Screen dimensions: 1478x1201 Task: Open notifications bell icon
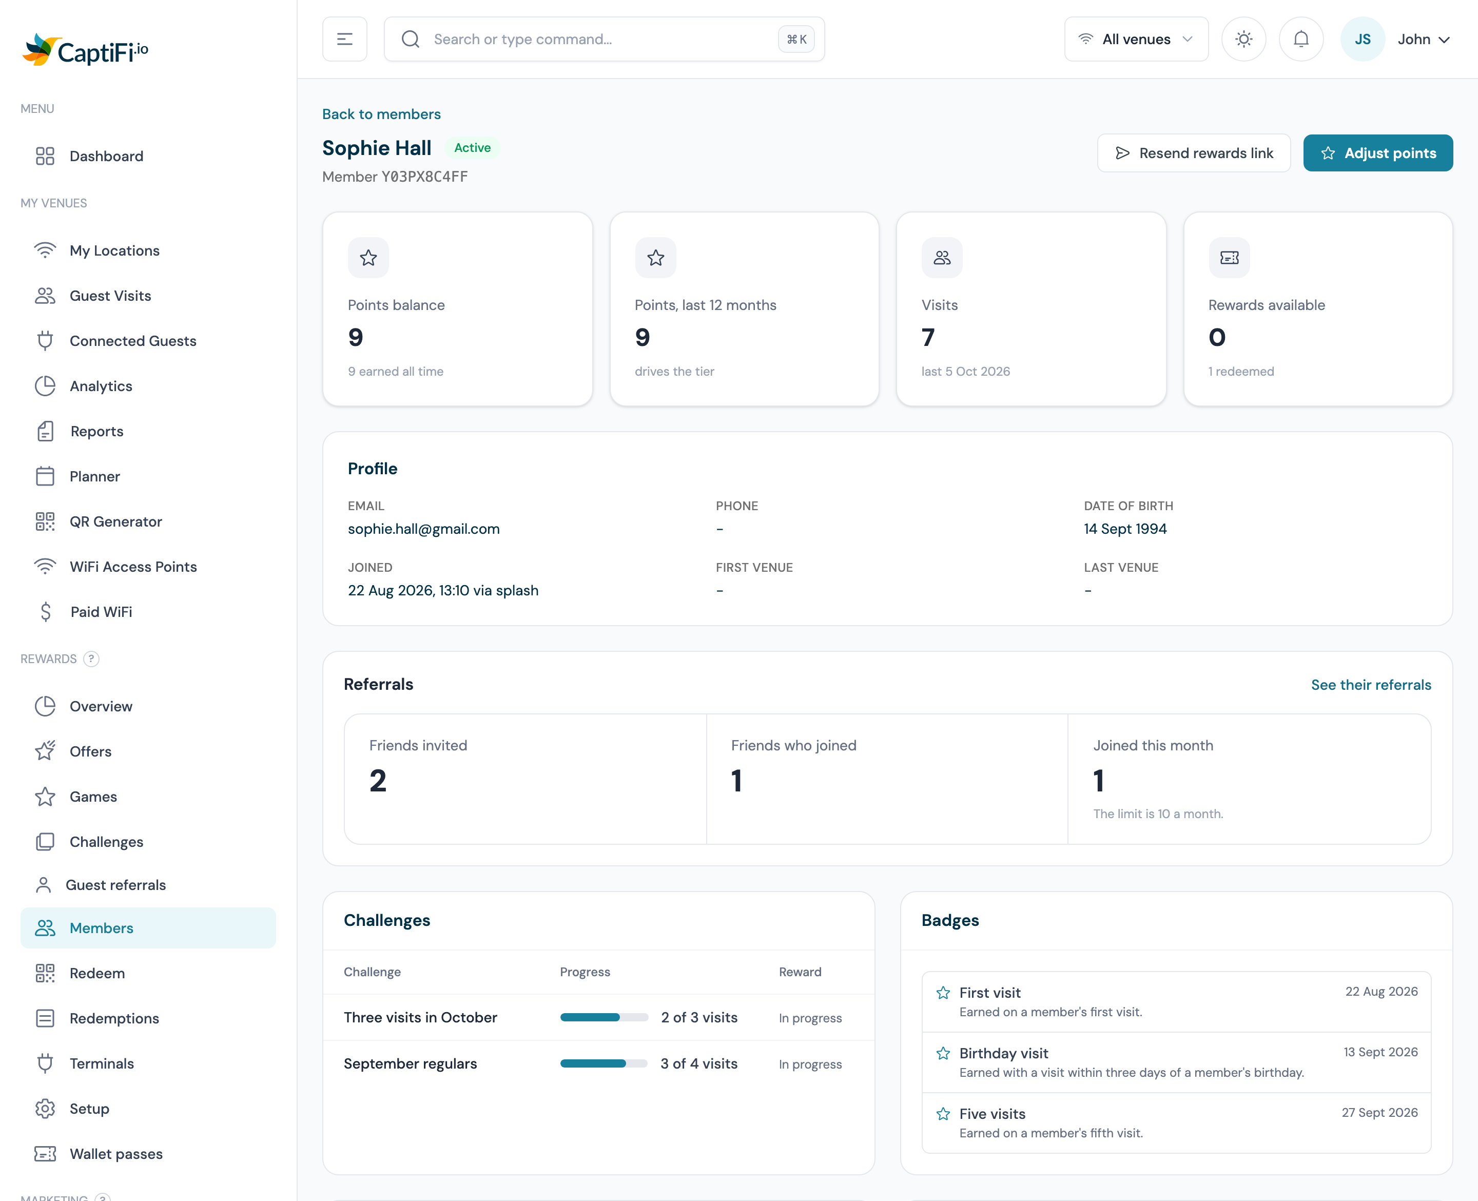pos(1301,40)
